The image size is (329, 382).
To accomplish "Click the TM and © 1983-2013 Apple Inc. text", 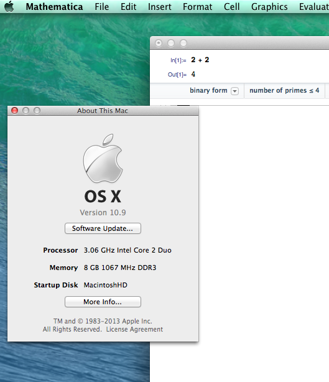I will point(103,321).
